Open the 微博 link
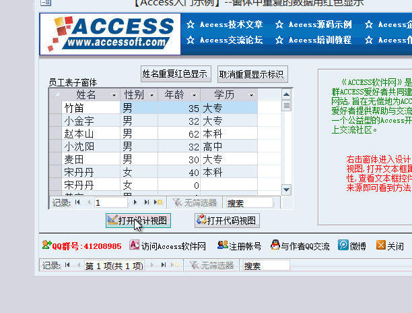Viewport: 412px width, 313px height. 352,246
